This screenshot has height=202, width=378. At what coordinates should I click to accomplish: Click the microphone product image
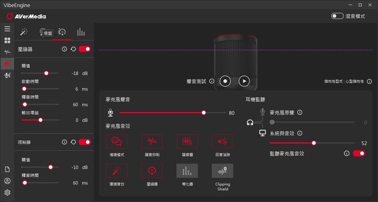236,62
